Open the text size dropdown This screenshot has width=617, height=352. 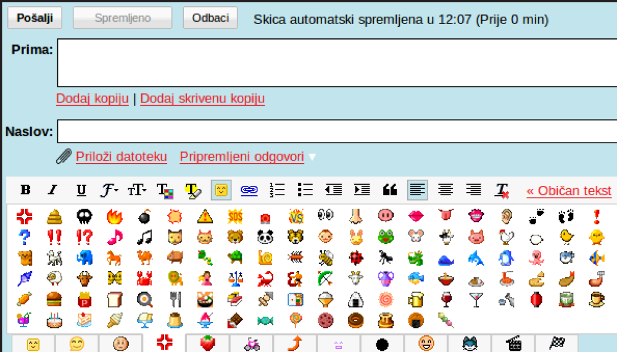click(137, 190)
